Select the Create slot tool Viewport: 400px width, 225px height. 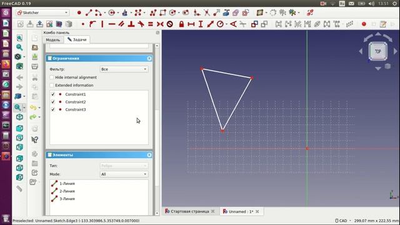click(186, 12)
